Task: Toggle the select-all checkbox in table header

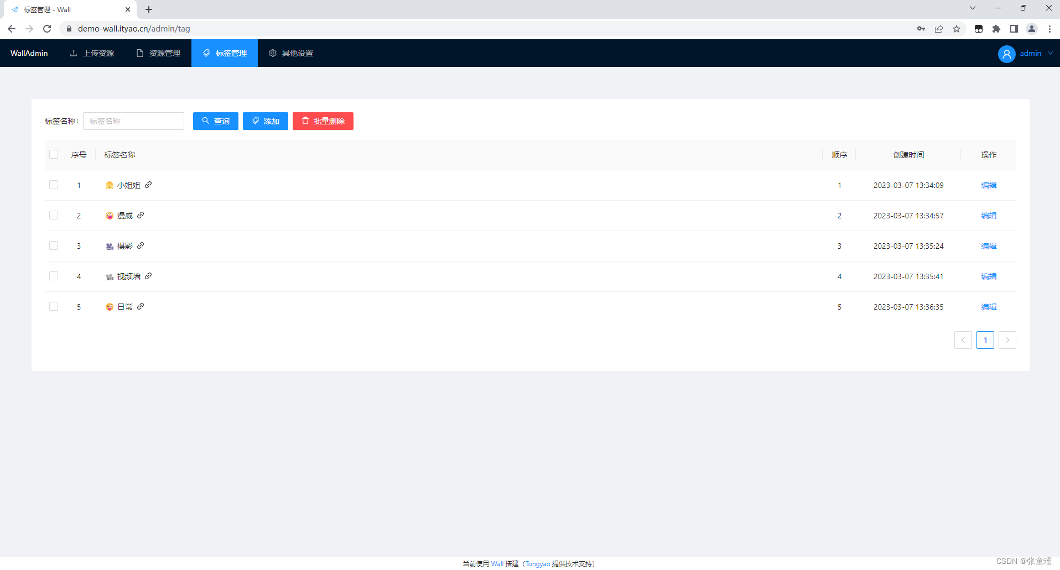Action: 54,154
